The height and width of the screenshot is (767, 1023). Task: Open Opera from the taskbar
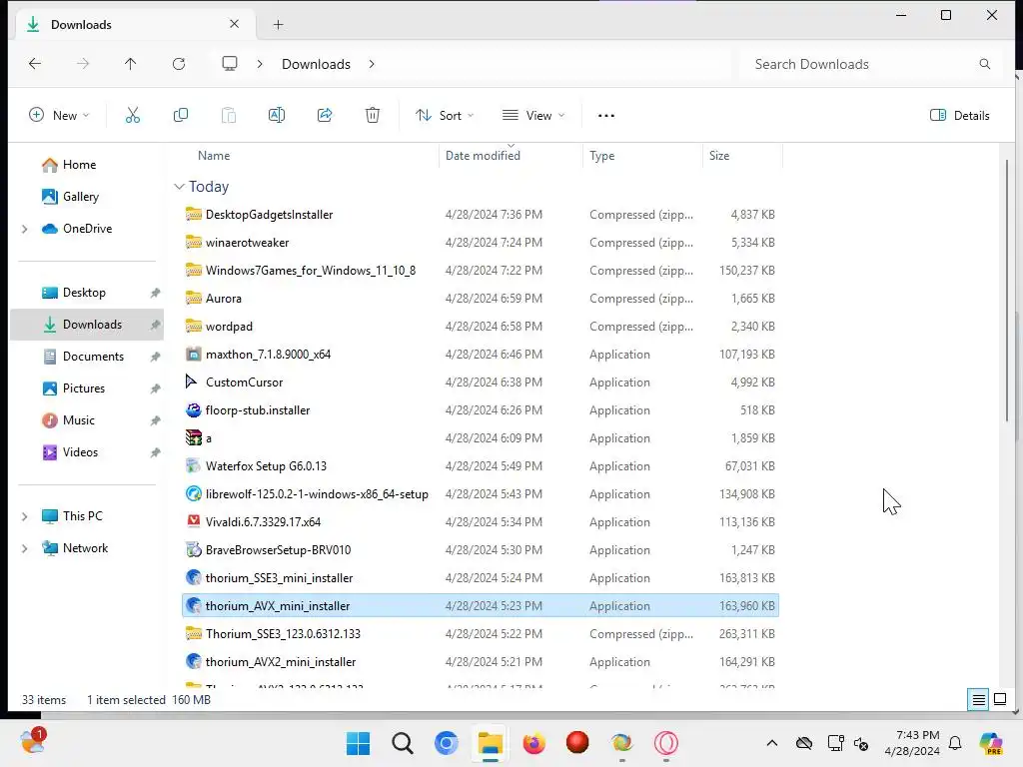coord(666,743)
